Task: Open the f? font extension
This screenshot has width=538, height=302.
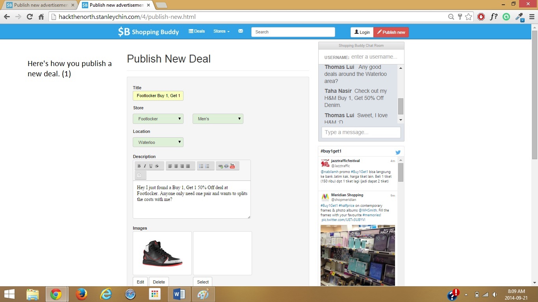Action: click(x=493, y=17)
